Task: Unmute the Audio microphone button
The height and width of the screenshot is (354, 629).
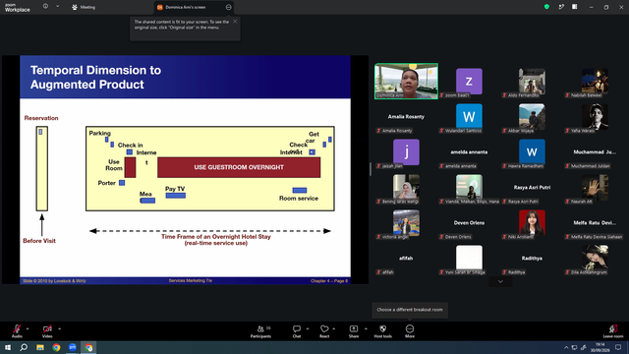Action: coord(17,330)
